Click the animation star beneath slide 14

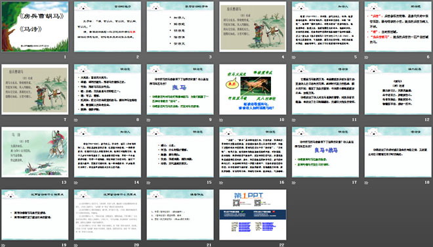coord(76,183)
